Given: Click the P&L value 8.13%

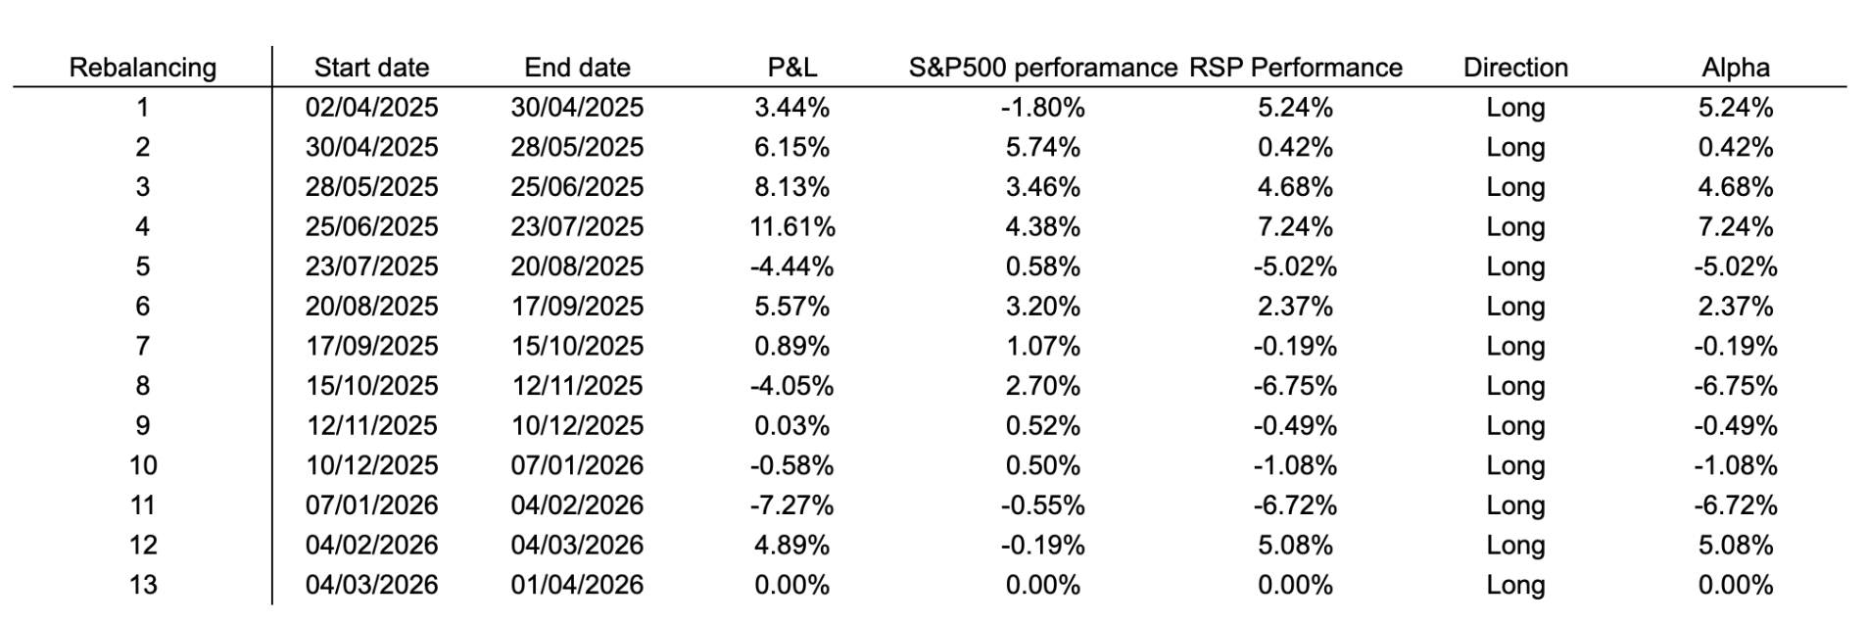Looking at the screenshot, I should point(791,187).
